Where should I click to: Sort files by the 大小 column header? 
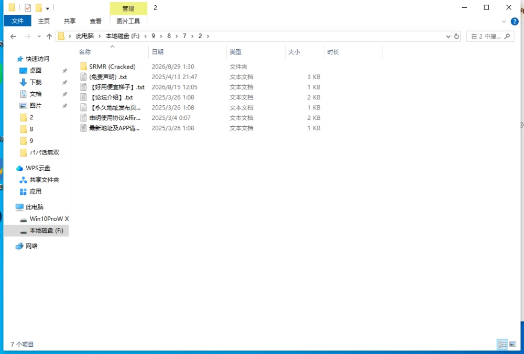pyautogui.click(x=294, y=52)
